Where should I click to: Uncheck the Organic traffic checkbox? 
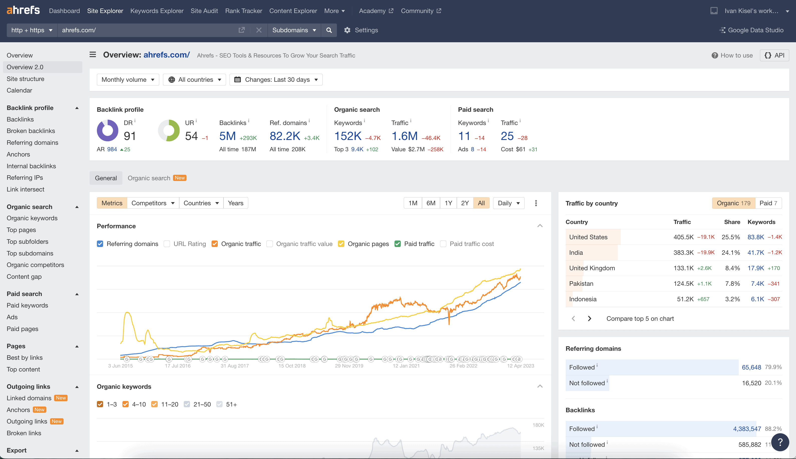tap(215, 244)
